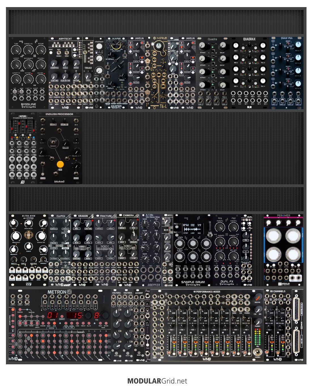Click the SUBOSC LVL knob on Bassline
This screenshot has width=315, height=387.
click(28, 50)
